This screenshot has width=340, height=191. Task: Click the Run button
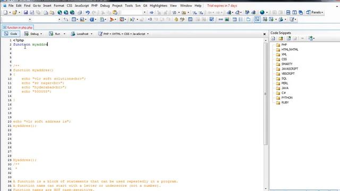(x=55, y=34)
